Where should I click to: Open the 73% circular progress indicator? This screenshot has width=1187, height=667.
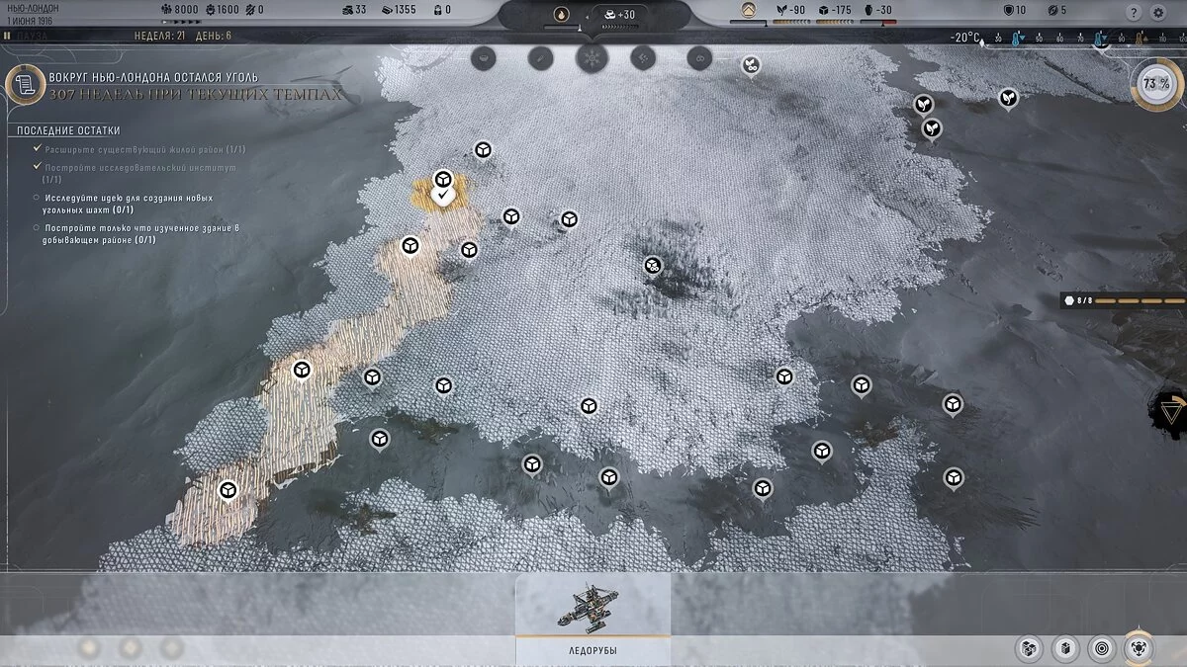tap(1154, 84)
